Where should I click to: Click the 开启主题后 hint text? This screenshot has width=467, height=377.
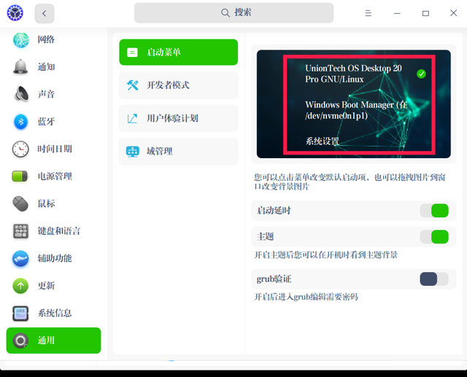pyautogui.click(x=326, y=255)
